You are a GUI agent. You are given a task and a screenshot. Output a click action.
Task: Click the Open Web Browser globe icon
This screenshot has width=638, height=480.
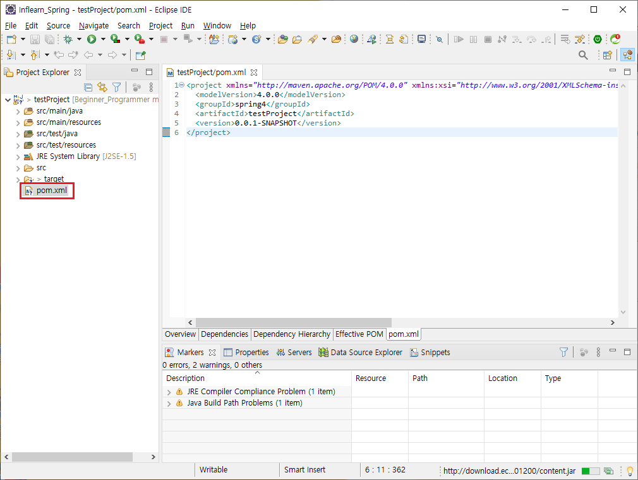pyautogui.click(x=354, y=39)
